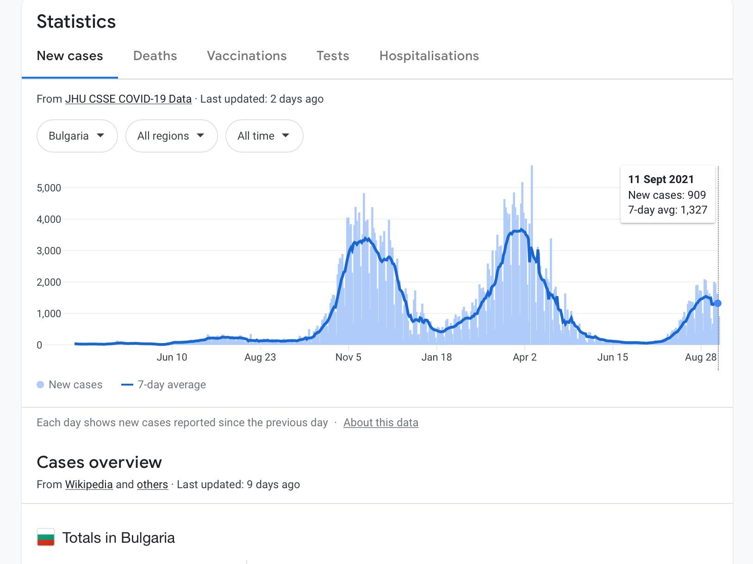Expand the All time range dropdown
Viewport: 753px width, 564px height.
[x=264, y=136]
